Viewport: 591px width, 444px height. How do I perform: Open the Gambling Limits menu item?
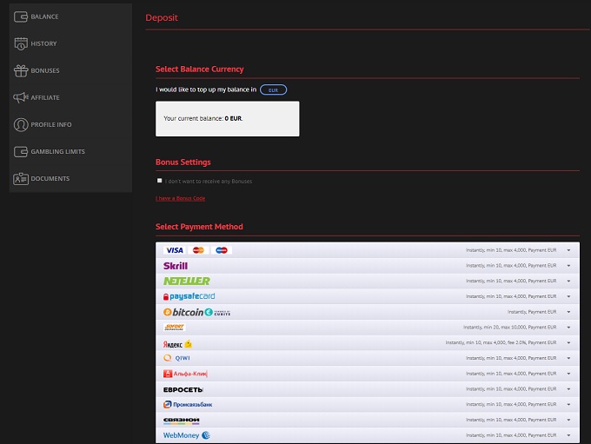(x=57, y=151)
